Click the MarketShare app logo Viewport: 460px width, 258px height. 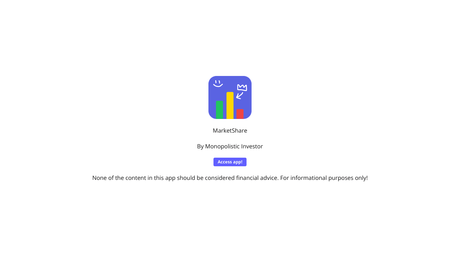pos(230,97)
